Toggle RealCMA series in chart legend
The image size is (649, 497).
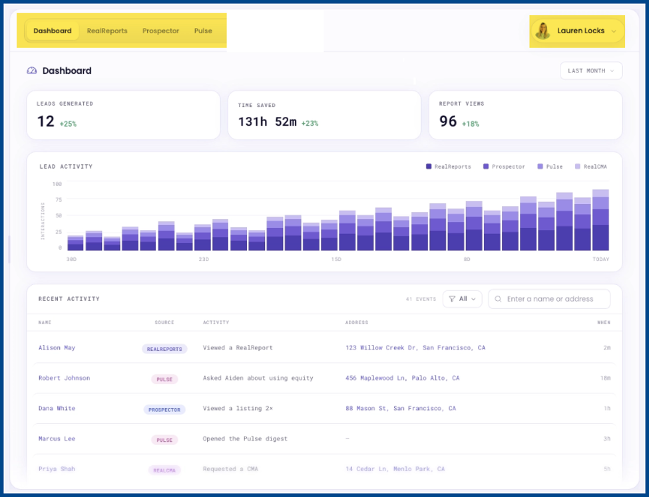(x=591, y=167)
